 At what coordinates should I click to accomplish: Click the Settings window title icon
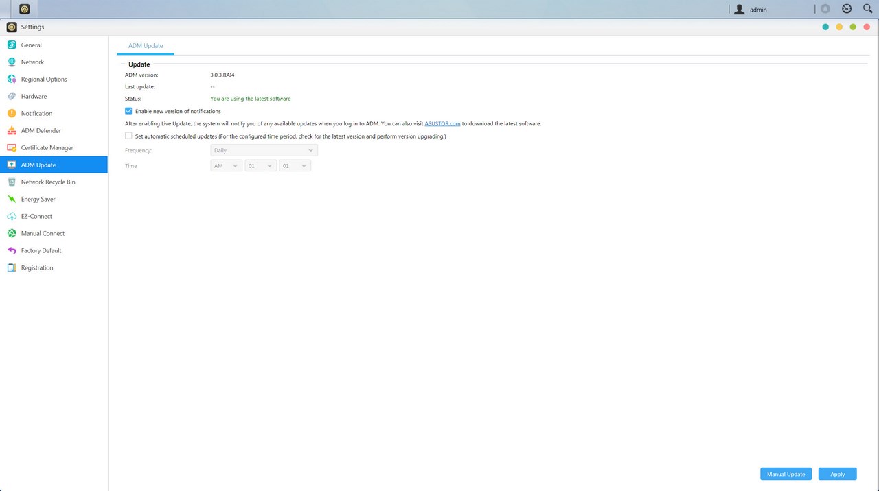point(12,27)
